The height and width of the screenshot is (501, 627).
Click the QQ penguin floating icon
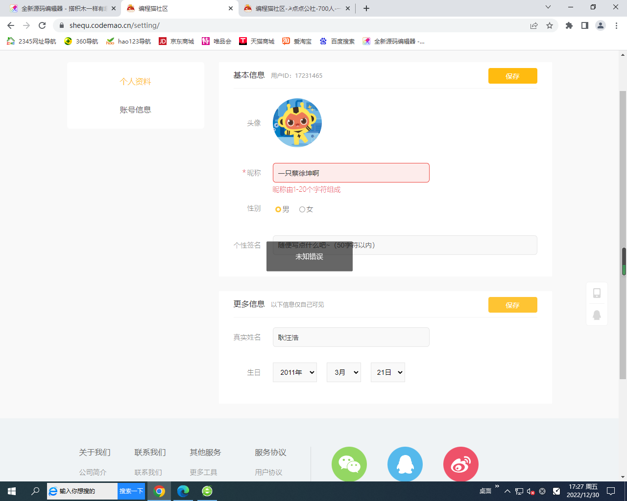point(597,315)
